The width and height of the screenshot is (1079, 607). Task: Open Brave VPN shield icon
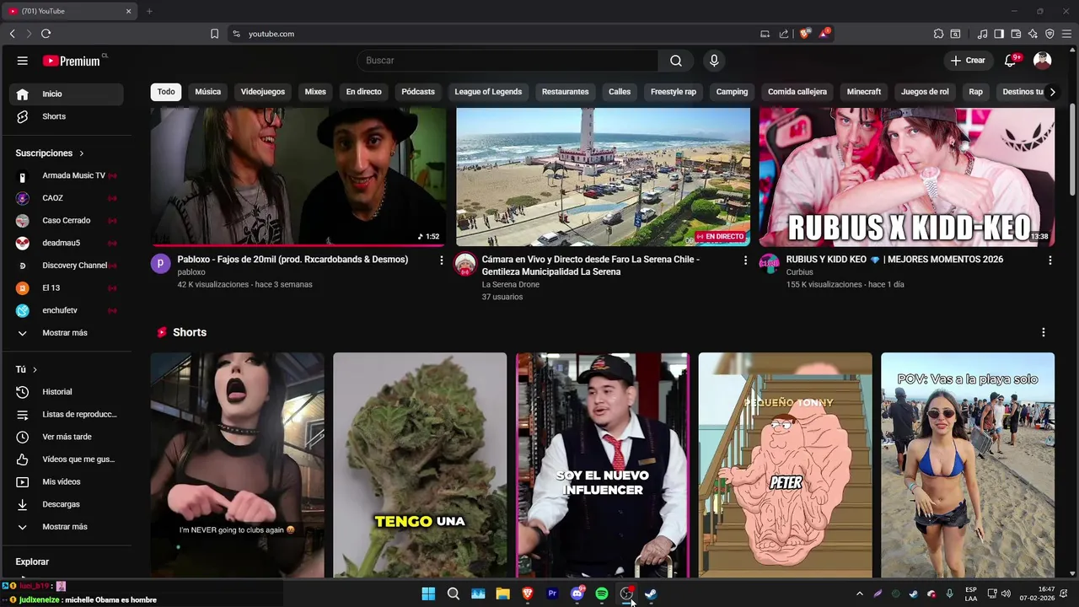tap(1049, 34)
